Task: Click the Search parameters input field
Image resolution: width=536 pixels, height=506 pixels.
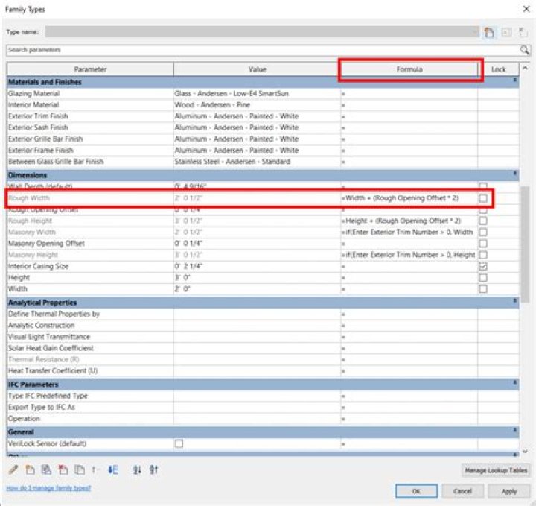Action: pos(261,50)
